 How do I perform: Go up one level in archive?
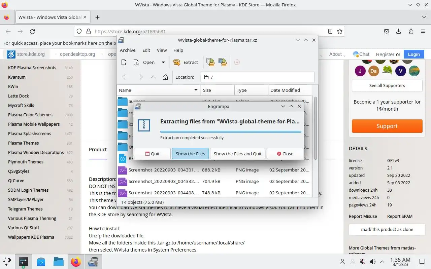pos(153,77)
